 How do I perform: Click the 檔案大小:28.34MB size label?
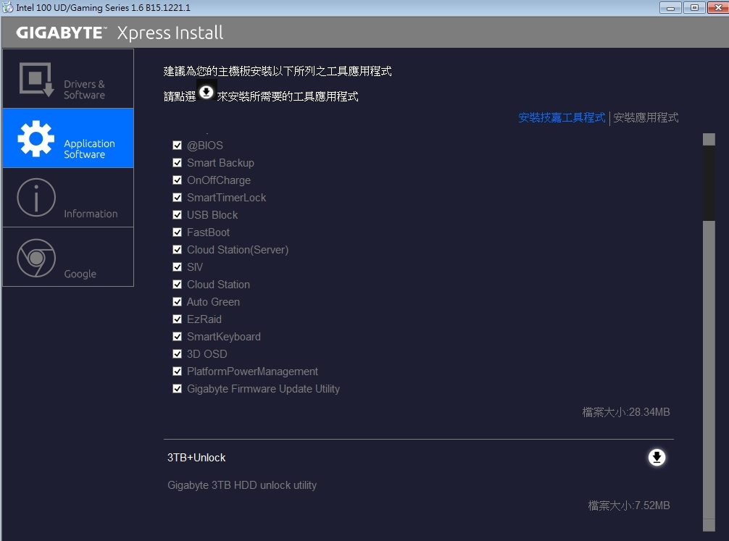[x=626, y=412]
